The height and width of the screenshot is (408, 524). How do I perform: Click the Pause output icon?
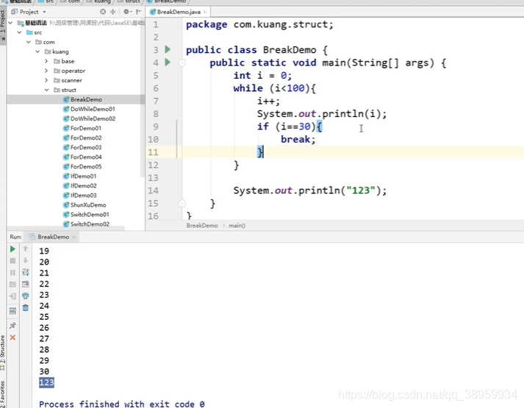click(x=12, y=273)
